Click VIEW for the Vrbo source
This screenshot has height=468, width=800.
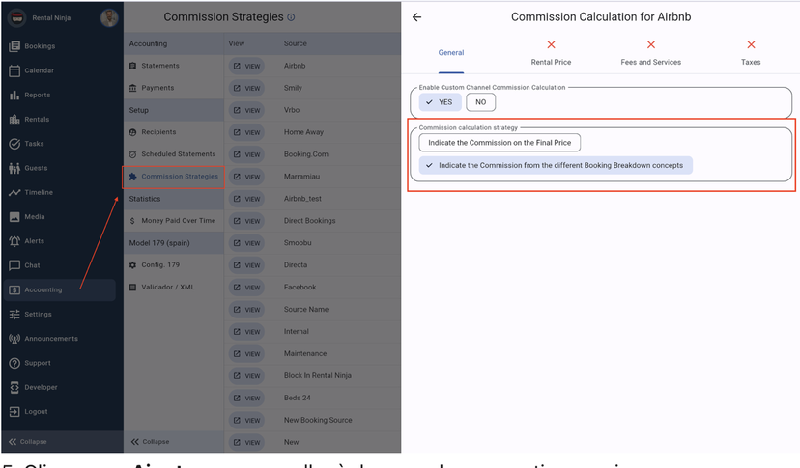coord(246,111)
